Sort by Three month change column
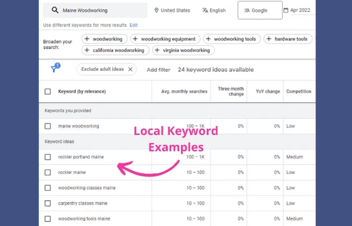Viewport: 352px width, 226px height. point(231,92)
